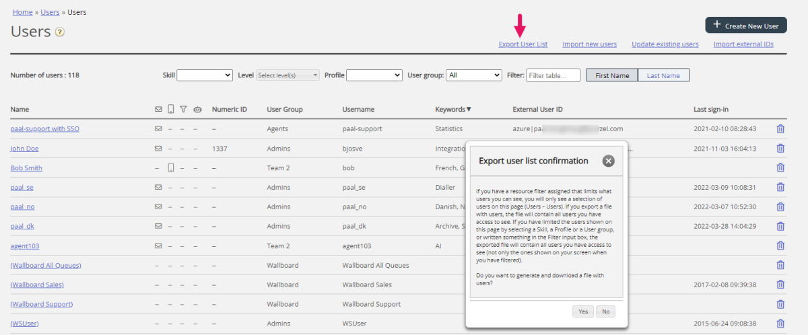Click the email column header icon
The height and width of the screenshot is (335, 808).
158,109
